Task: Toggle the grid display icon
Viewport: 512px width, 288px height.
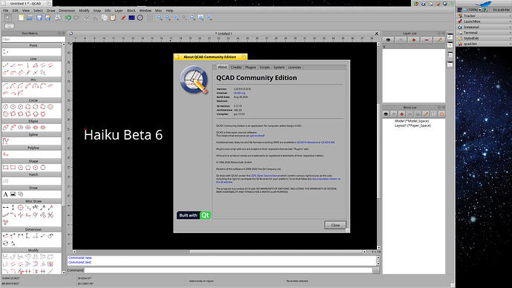Action: 150,18
